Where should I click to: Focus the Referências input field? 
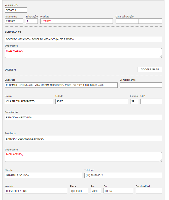[x=83, y=118]
